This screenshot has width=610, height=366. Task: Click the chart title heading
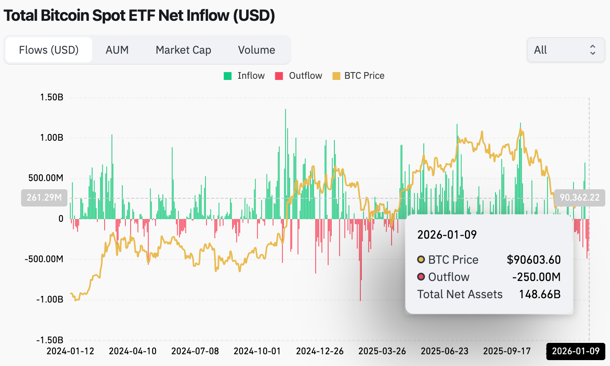click(139, 16)
